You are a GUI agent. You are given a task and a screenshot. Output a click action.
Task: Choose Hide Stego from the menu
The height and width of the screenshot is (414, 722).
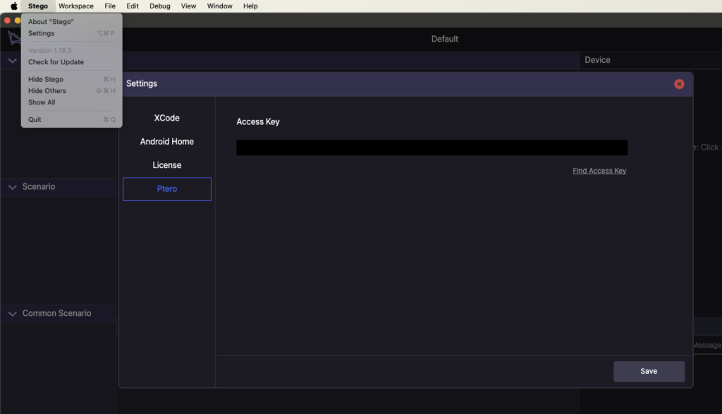click(71, 79)
